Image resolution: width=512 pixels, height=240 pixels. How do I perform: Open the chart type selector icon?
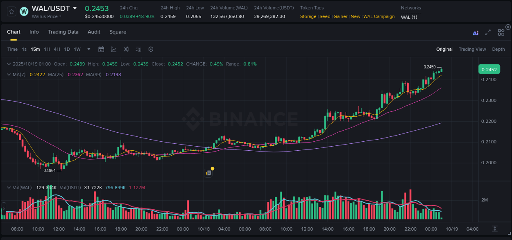pyautogui.click(x=113, y=49)
